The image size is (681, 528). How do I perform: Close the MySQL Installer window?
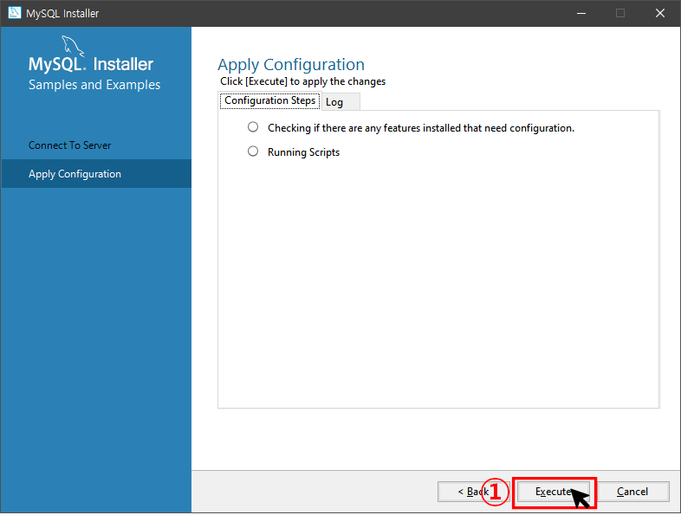[659, 13]
